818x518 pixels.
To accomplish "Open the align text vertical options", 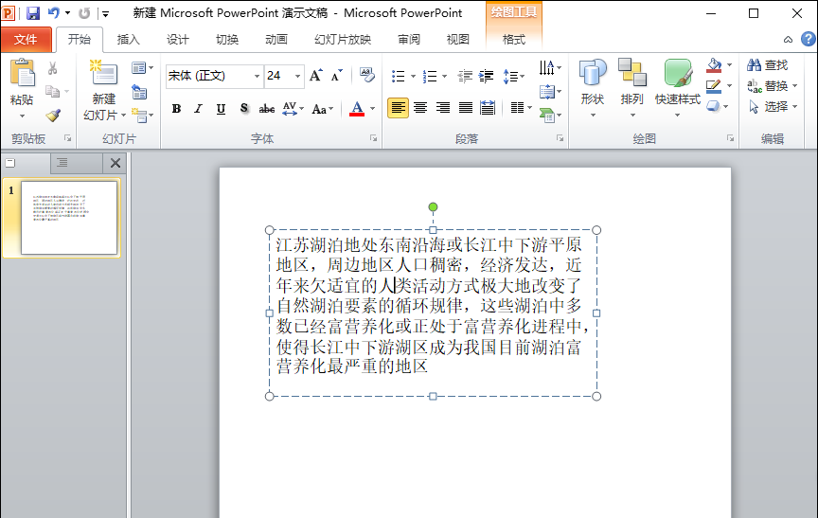I will [x=550, y=92].
